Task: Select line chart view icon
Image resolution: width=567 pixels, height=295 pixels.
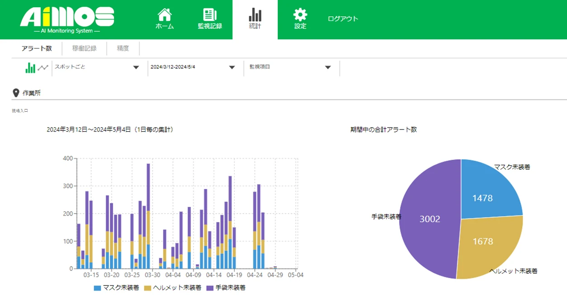Action: tap(43, 68)
